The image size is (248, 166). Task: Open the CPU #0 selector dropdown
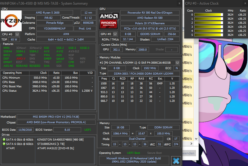17,34
